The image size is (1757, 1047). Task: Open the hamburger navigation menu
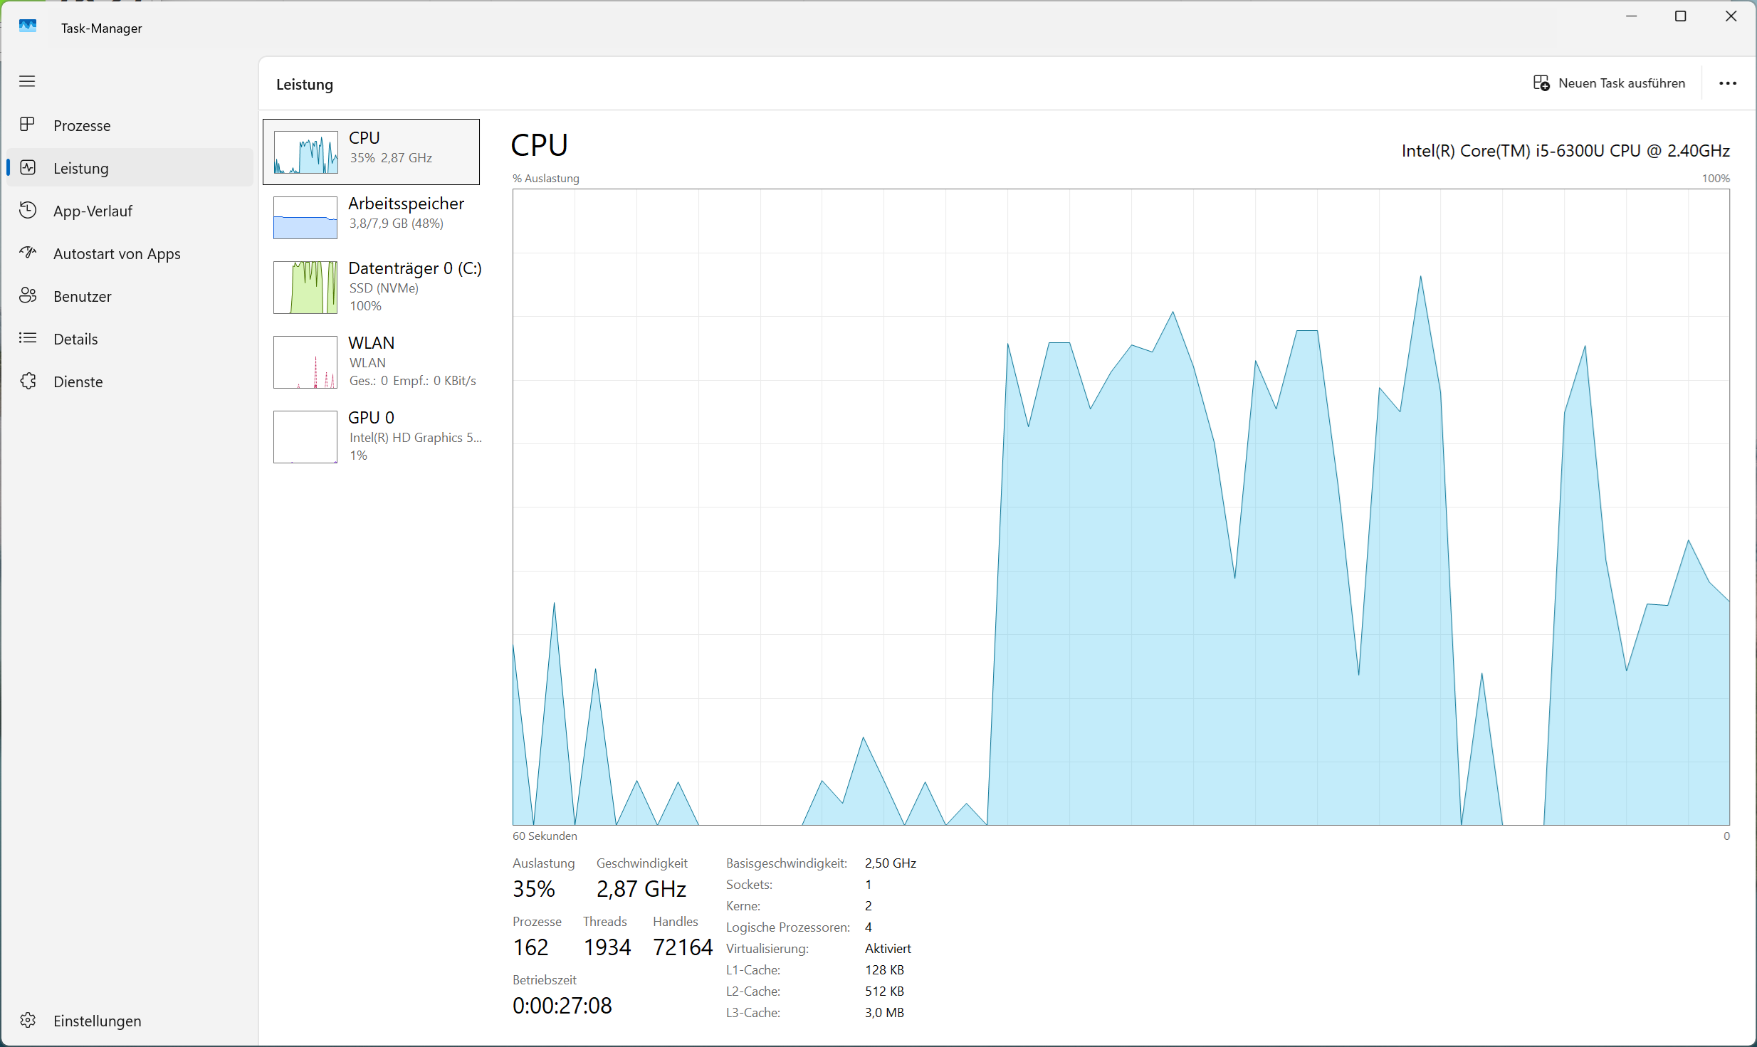tap(28, 81)
